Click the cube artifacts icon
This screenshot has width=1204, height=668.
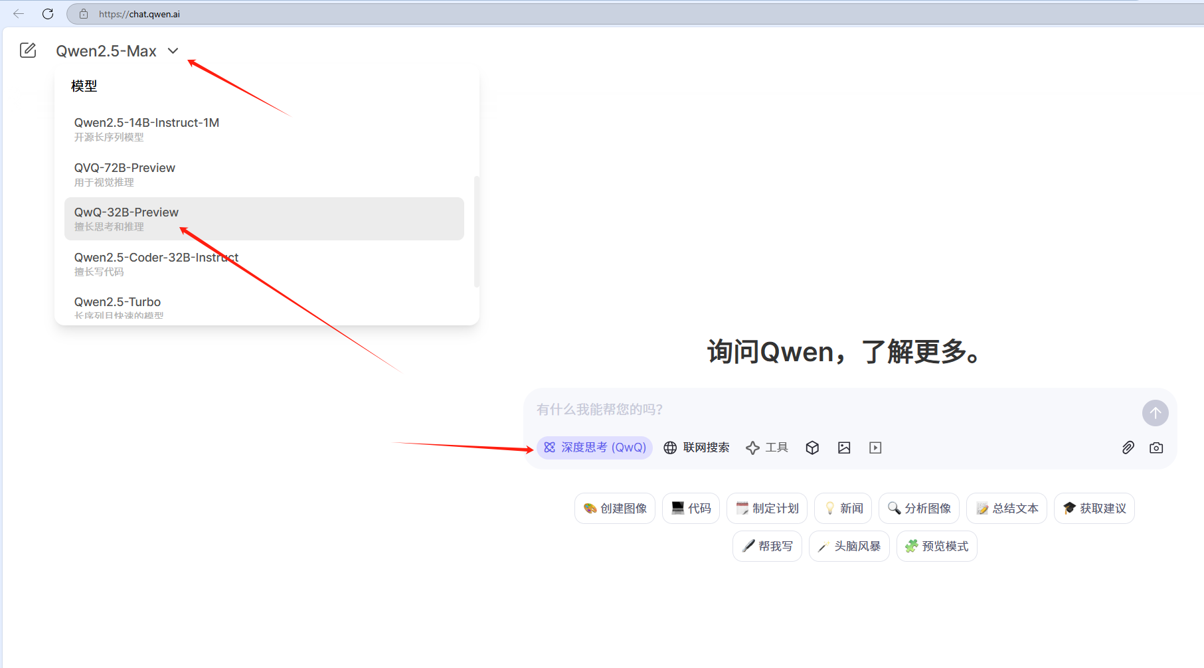tap(812, 448)
